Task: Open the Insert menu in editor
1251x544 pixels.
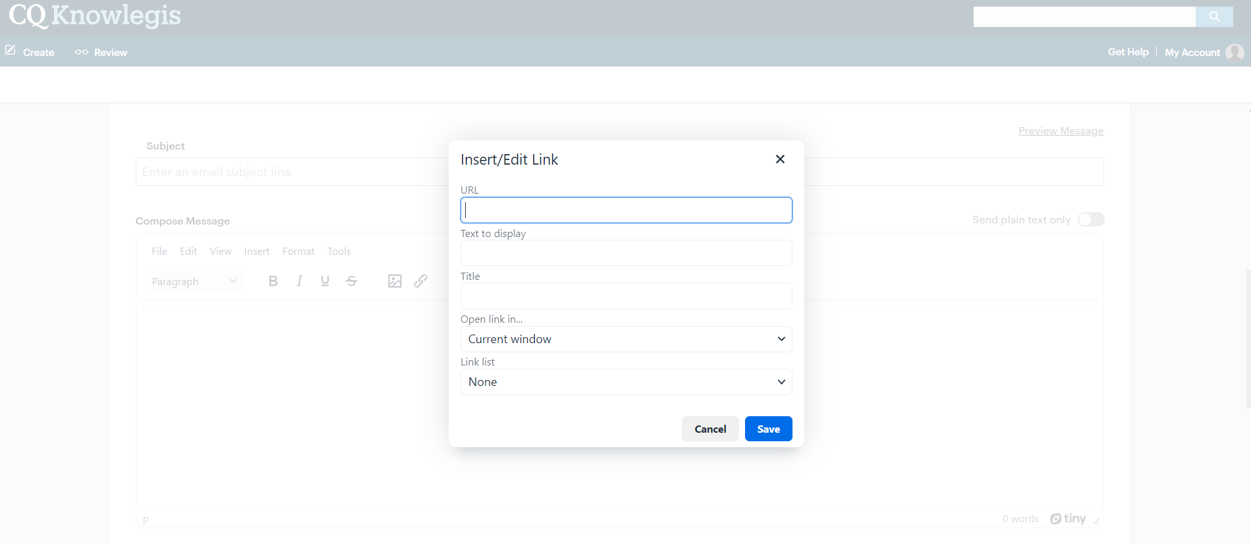Action: [256, 252]
